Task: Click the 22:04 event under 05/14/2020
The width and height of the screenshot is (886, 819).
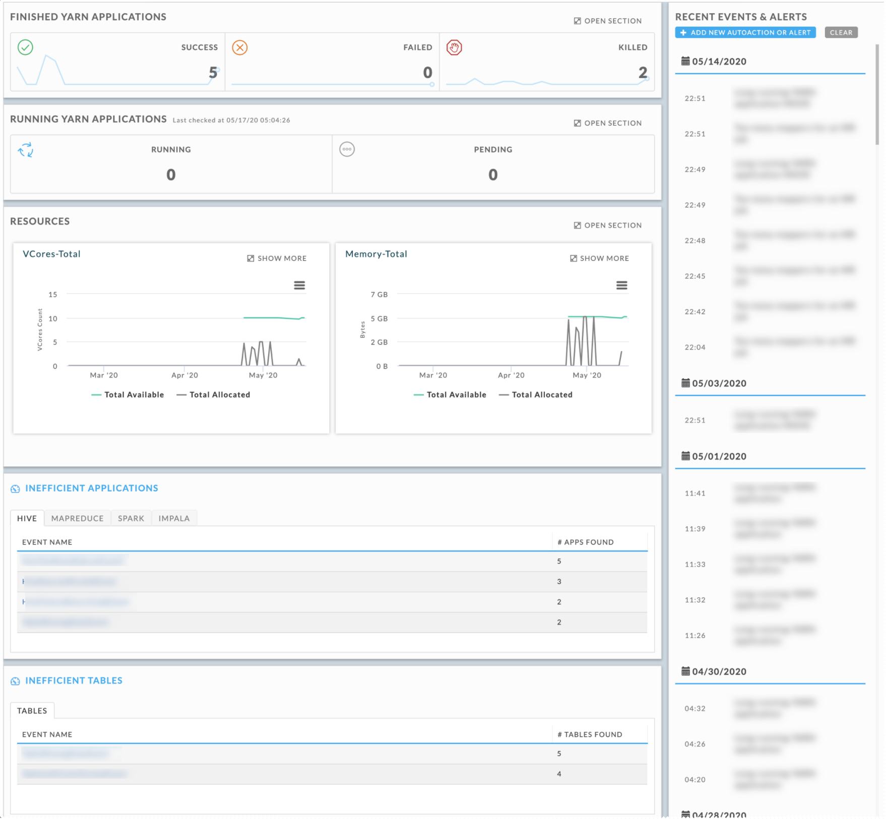Action: 770,347
